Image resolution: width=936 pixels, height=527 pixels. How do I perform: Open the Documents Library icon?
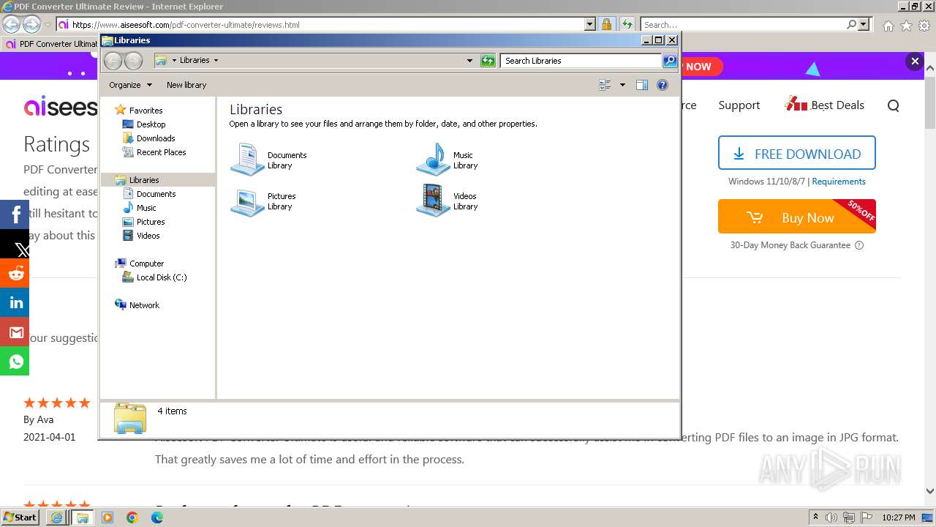pyautogui.click(x=268, y=160)
